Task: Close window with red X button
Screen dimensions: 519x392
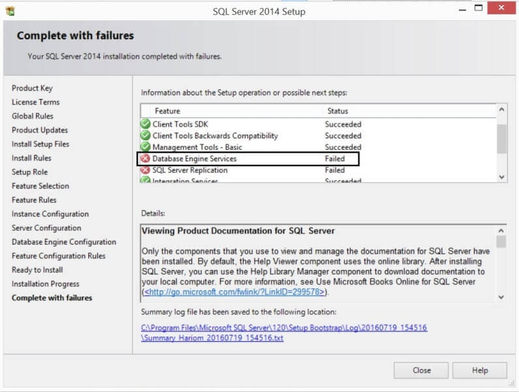Action: pos(501,8)
